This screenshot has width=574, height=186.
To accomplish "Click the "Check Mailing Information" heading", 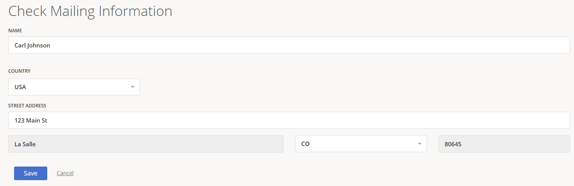I will click(x=90, y=11).
